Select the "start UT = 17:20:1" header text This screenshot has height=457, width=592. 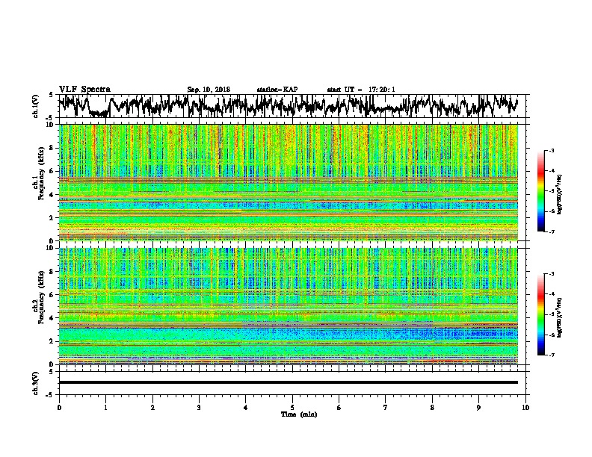pyautogui.click(x=361, y=90)
